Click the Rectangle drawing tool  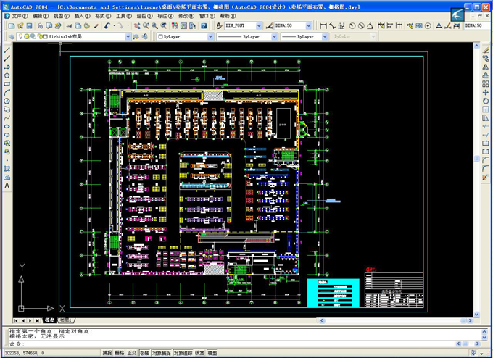(7, 83)
